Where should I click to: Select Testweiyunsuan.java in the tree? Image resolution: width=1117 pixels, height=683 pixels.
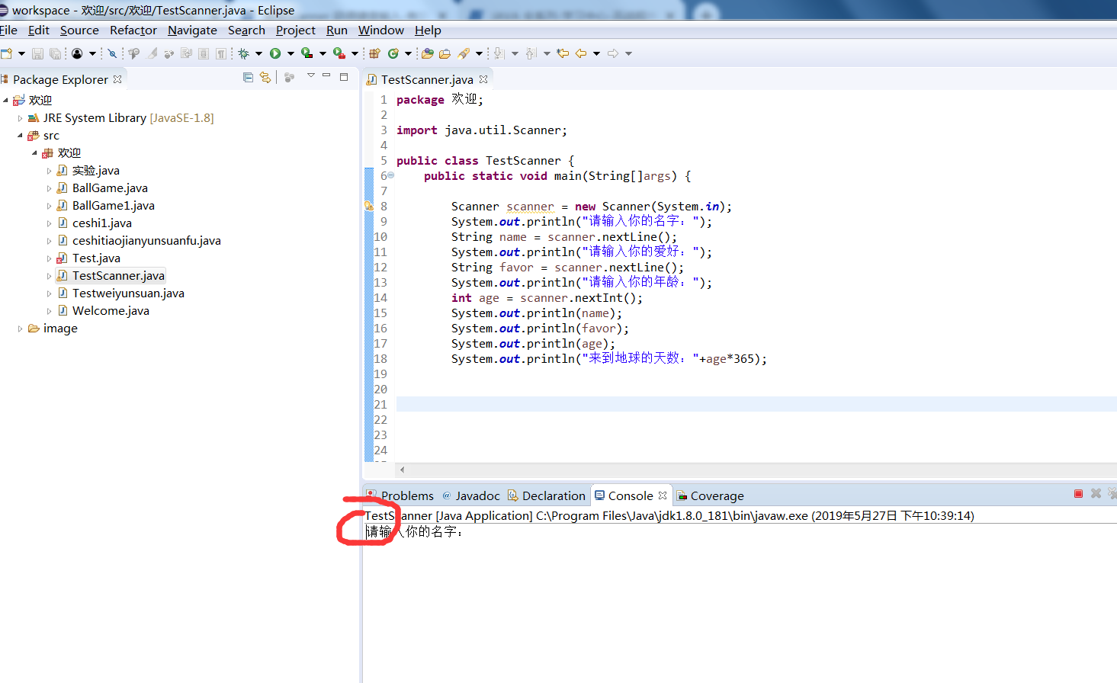click(x=128, y=293)
